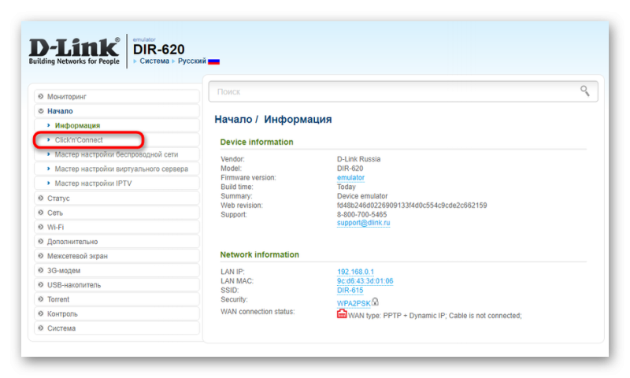Open the Контроль menu section

tap(117, 313)
